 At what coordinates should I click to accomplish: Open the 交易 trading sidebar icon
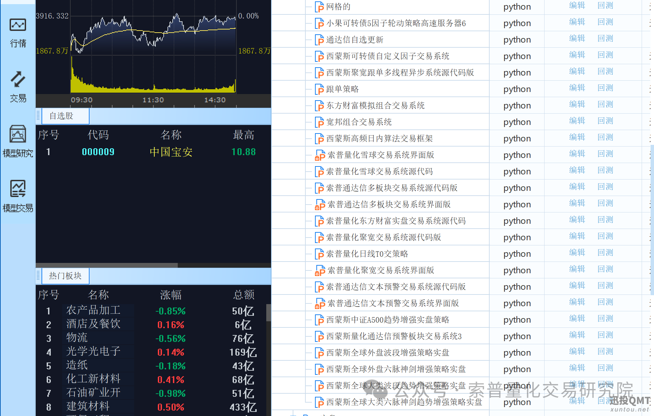pyautogui.click(x=18, y=87)
